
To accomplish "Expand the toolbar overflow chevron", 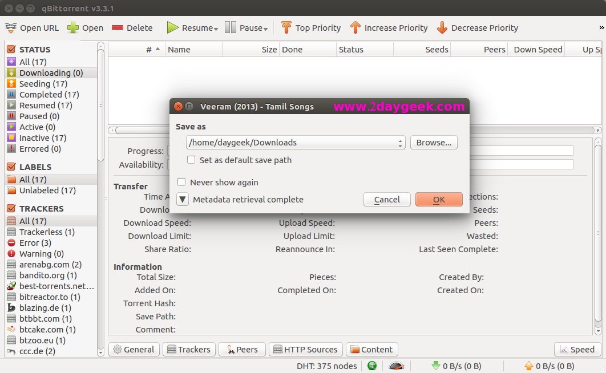I will (x=601, y=28).
